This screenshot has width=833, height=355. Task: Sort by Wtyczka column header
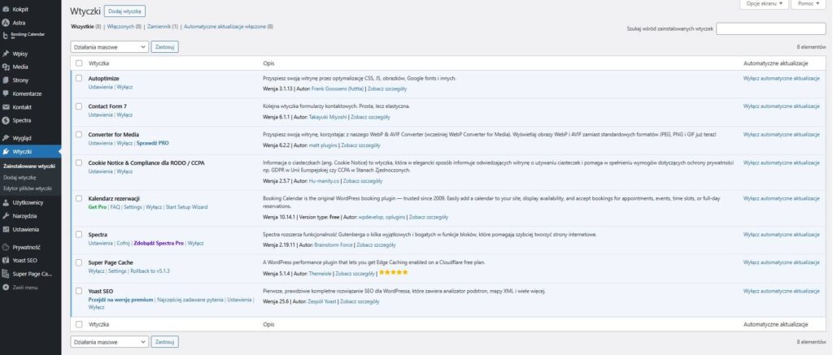pos(98,63)
